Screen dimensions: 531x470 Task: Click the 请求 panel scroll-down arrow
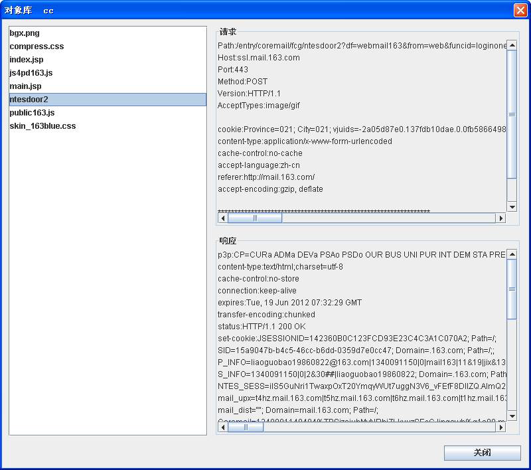(512, 207)
